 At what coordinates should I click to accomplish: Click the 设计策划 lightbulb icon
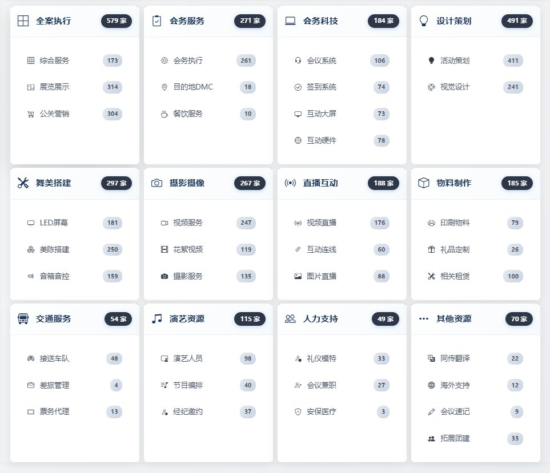click(424, 21)
